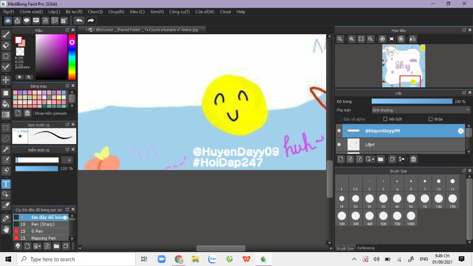Choose the G Pen brush
The width and height of the screenshot is (473, 266).
coord(41,231)
